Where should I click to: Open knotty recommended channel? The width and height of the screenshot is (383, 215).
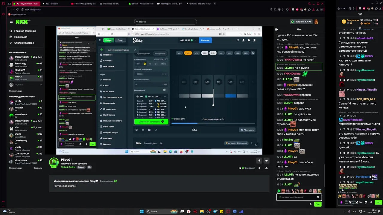pyautogui.click(x=26, y=148)
